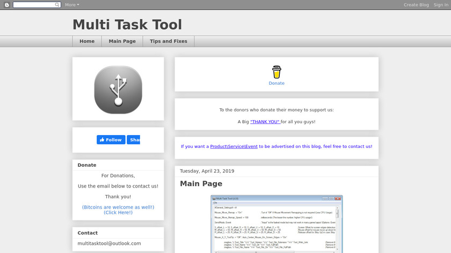Screen dimensions: 451x253
Task: Click the Donate text link
Action: (277, 83)
